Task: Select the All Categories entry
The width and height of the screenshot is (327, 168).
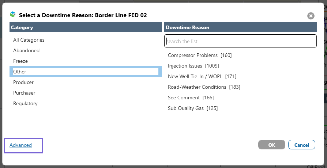Action: click(29, 40)
